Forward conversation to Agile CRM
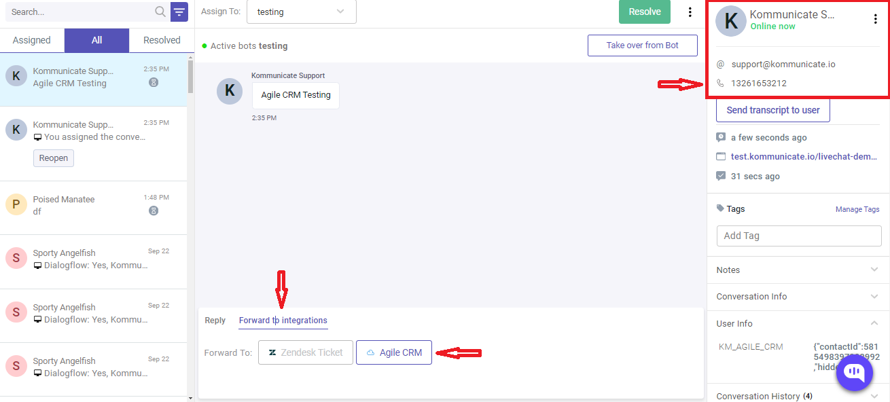890x402 pixels. (394, 352)
